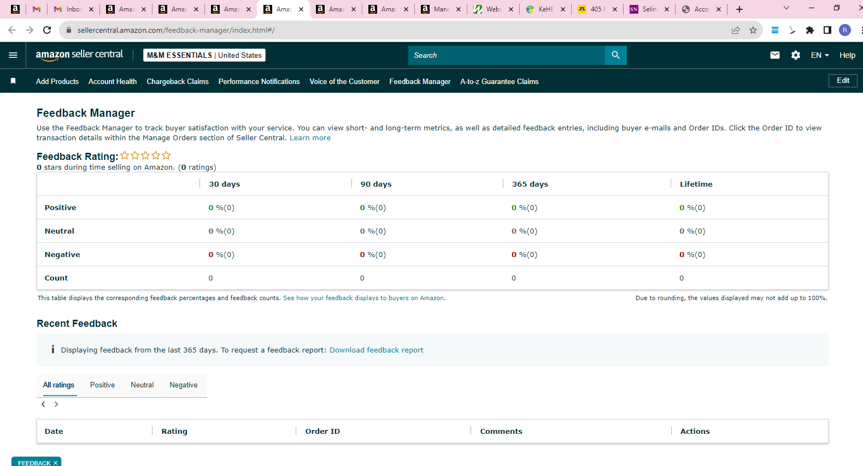Open the M&M ESSENTIALS marketplace switcher
Image resolution: width=863 pixels, height=466 pixels.
pos(204,55)
